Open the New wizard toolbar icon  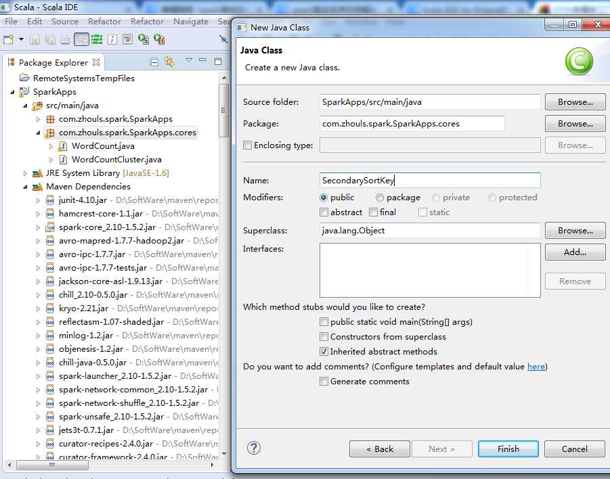pos(7,39)
